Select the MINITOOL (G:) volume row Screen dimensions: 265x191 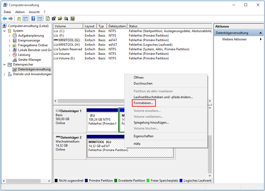pos(133,40)
